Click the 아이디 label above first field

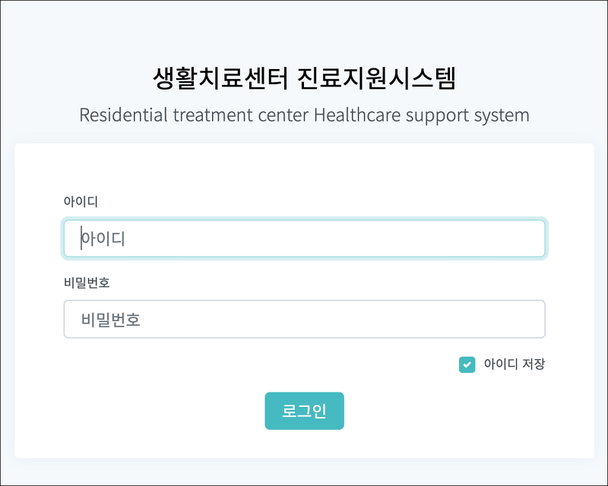point(81,201)
